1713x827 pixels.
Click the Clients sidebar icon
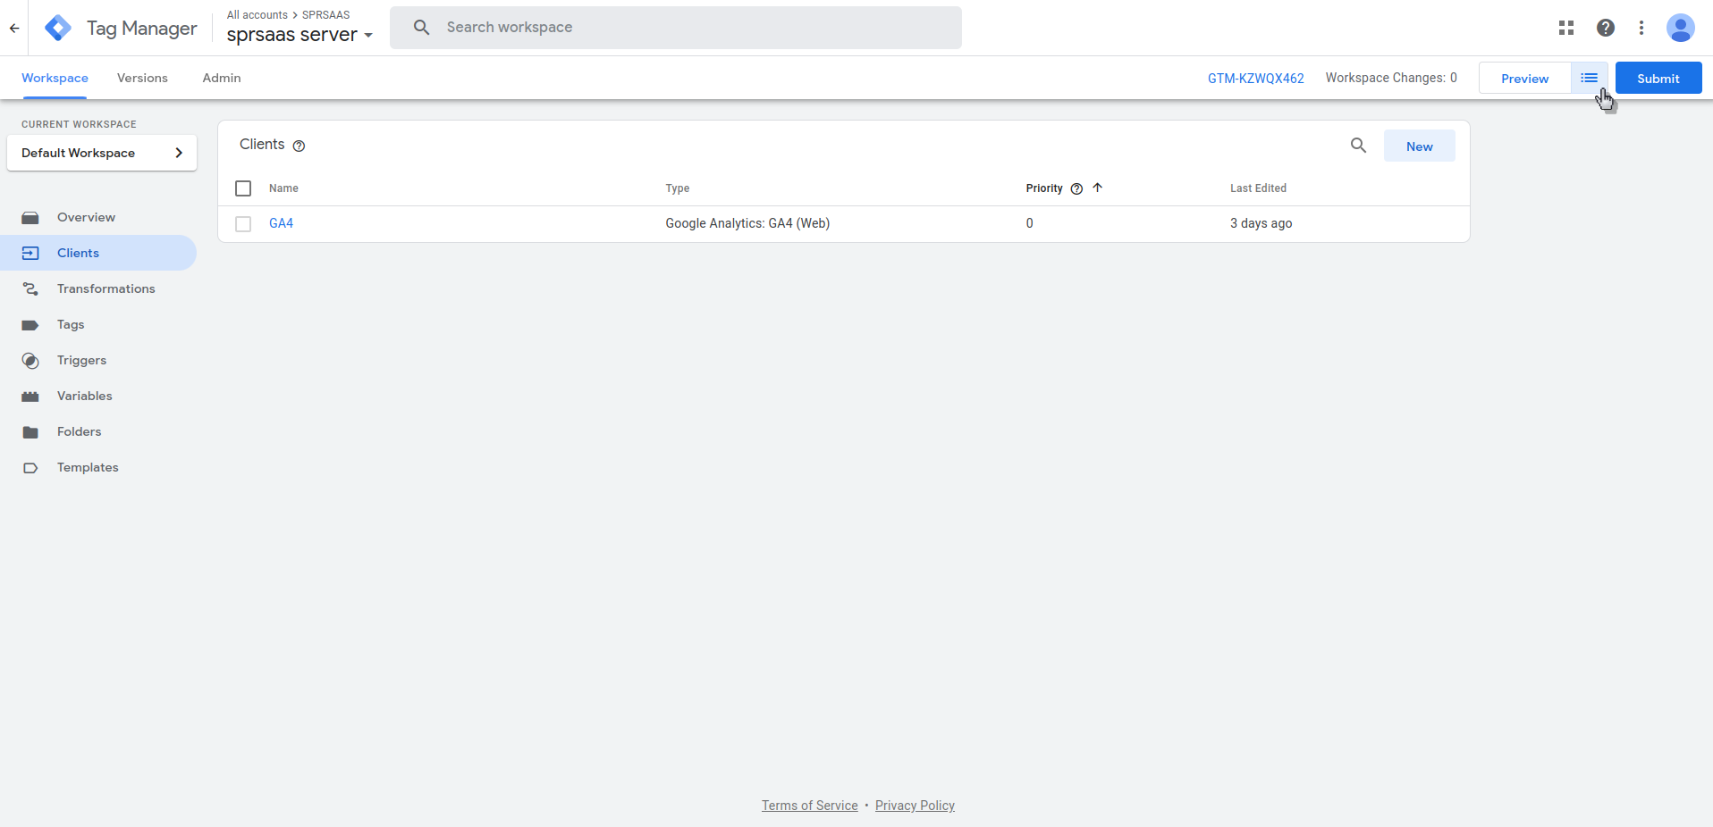tap(30, 253)
